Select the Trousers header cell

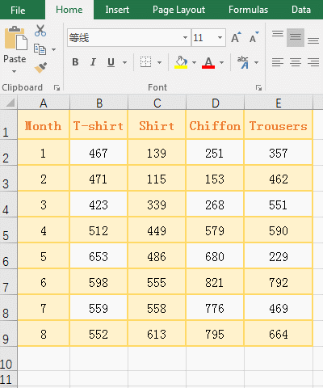[x=279, y=124]
